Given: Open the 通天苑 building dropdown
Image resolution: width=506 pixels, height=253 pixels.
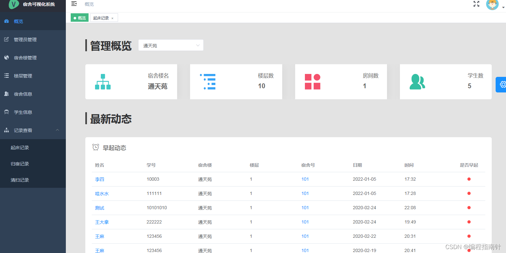Looking at the screenshot, I should [x=171, y=45].
